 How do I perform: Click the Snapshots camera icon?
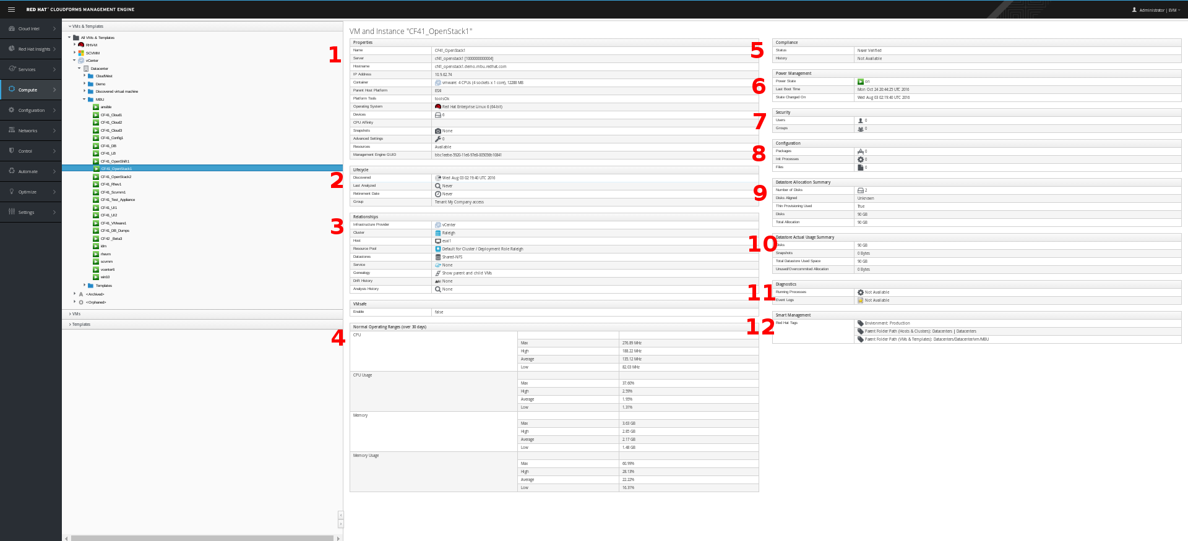point(438,131)
